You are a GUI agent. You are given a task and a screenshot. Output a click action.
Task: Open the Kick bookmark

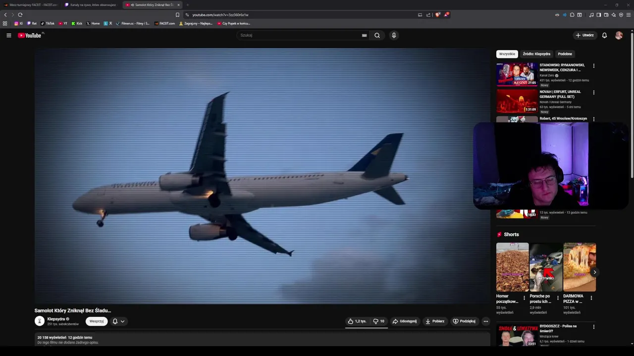tap(77, 23)
